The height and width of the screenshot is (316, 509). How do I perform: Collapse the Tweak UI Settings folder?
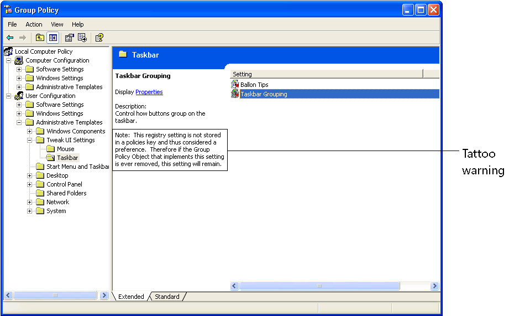(30, 140)
